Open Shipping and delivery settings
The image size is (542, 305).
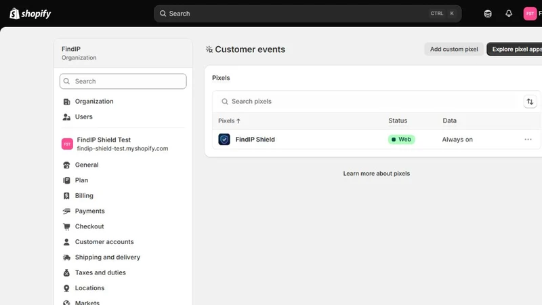(108, 258)
